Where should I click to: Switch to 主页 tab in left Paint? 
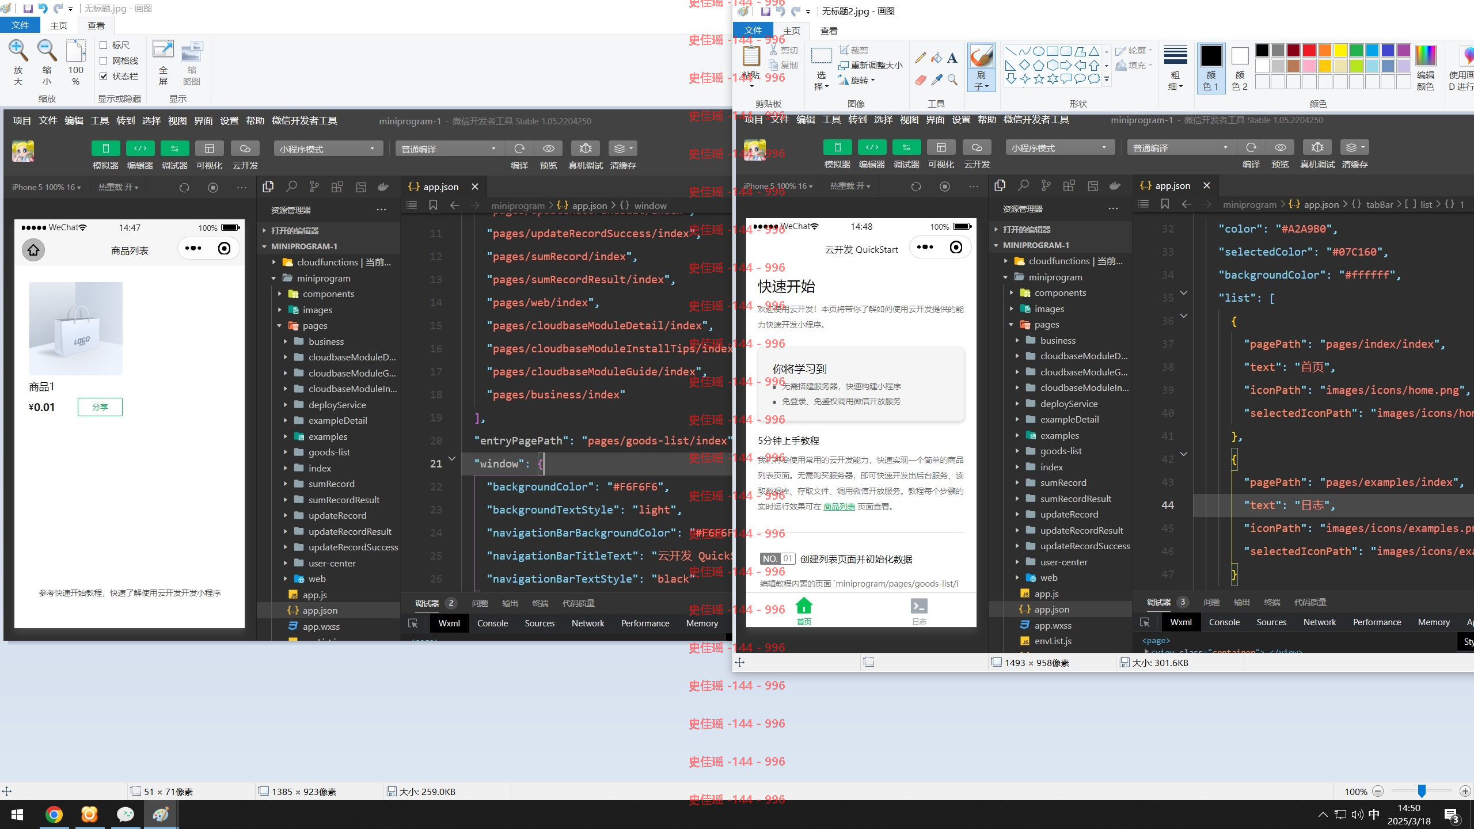tap(58, 25)
